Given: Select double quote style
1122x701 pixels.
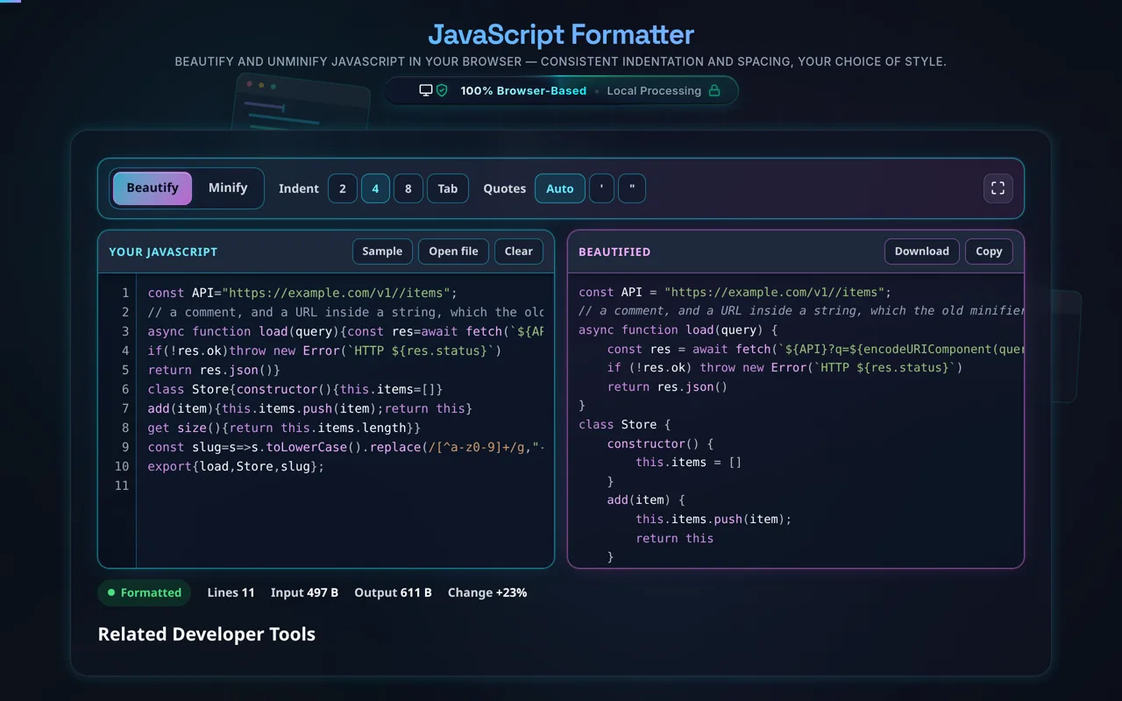Looking at the screenshot, I should pos(632,188).
